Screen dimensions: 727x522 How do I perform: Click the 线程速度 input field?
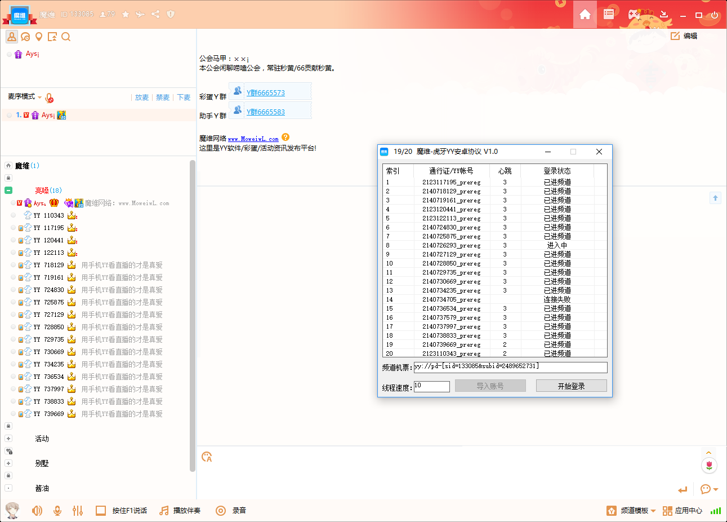[x=431, y=386]
